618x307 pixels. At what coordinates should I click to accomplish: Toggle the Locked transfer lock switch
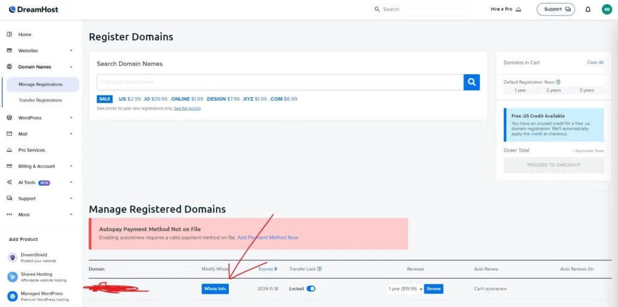(311, 289)
